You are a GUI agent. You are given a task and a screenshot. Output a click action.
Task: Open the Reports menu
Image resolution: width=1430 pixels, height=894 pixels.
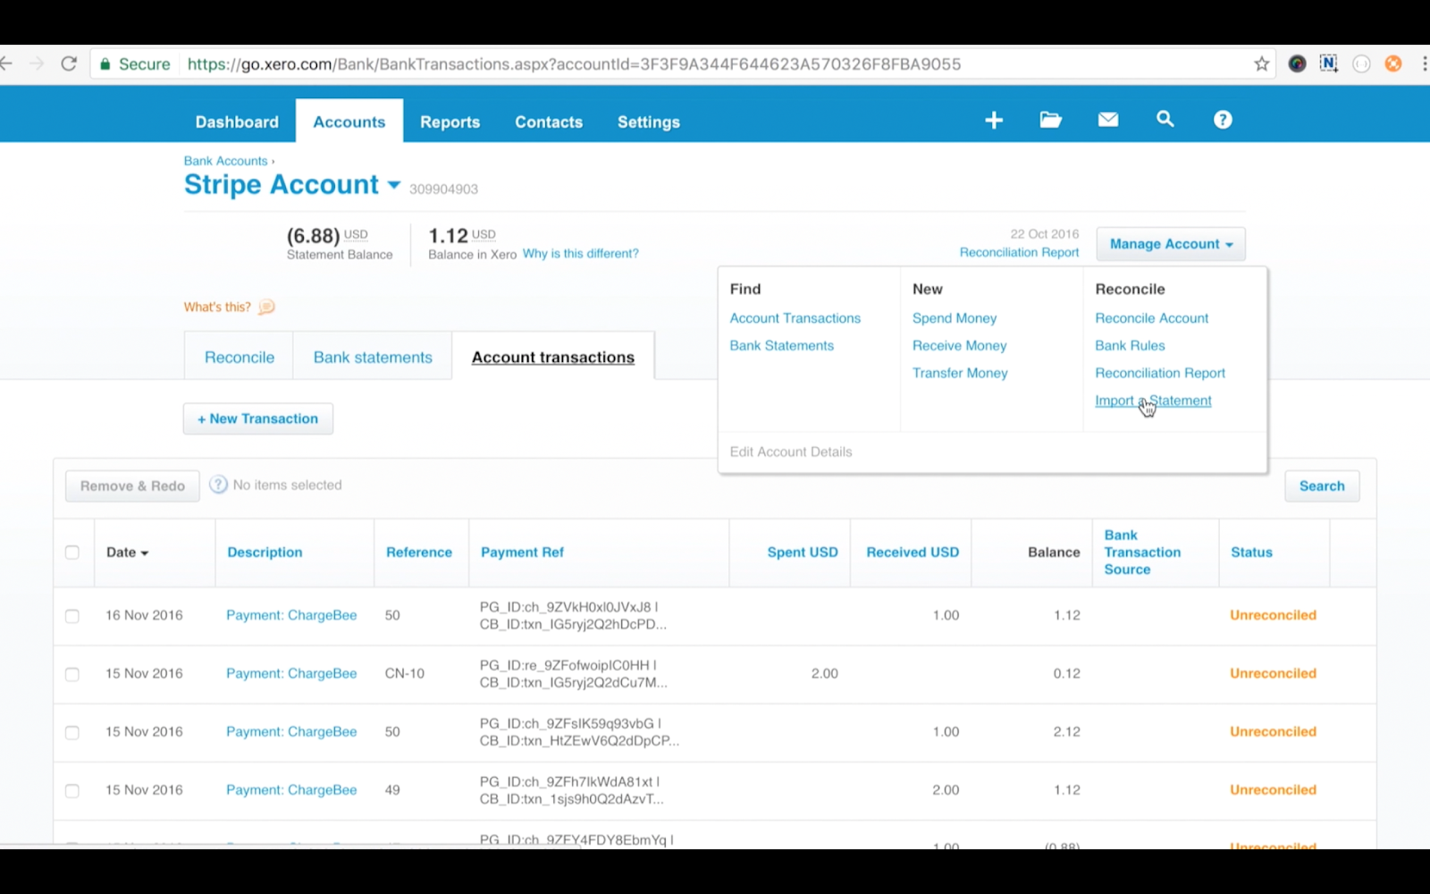[450, 122]
